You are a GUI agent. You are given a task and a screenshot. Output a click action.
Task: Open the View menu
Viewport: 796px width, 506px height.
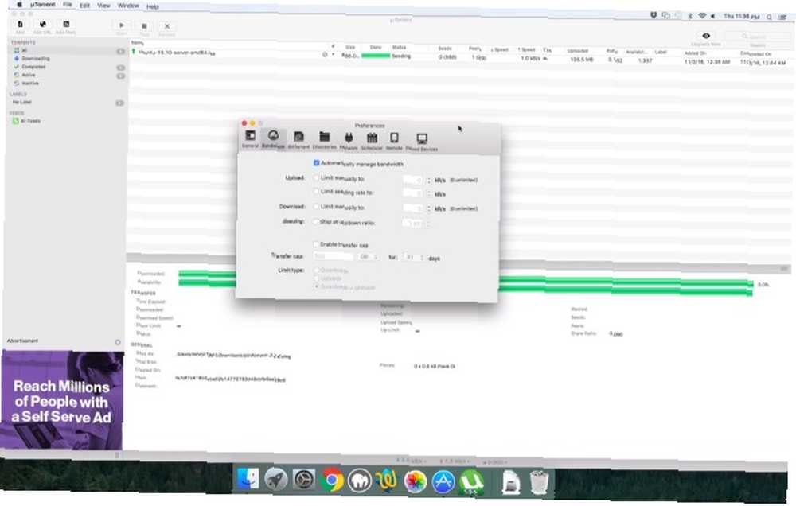coord(103,5)
